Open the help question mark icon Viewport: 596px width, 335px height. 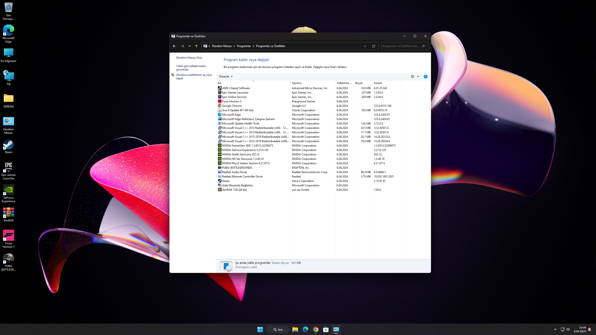[x=426, y=77]
